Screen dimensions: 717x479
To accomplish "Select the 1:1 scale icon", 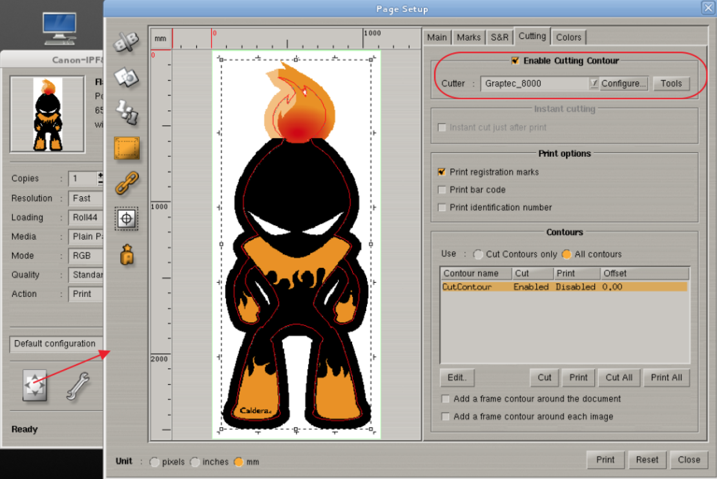I will pyautogui.click(x=127, y=113).
